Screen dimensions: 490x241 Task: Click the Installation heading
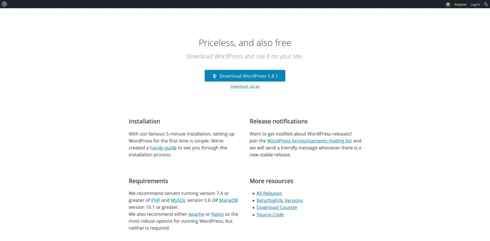145,121
